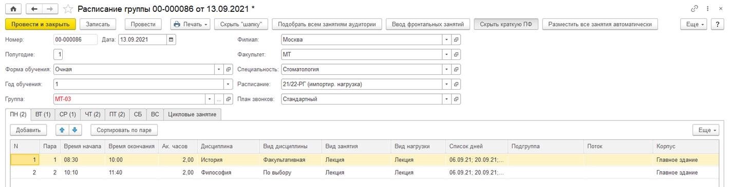
Task: Copy link using the chain icon
Action: pyautogui.click(x=695, y=9)
